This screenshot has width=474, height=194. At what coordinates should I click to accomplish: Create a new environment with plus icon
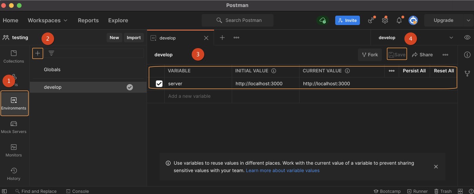[38, 53]
